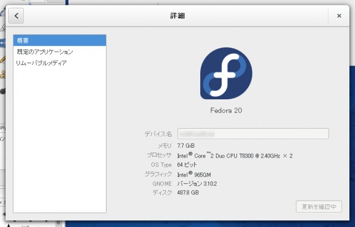Click the GNOME バージョン 3.10.2 value
The width and height of the screenshot is (355, 227).
197,184
